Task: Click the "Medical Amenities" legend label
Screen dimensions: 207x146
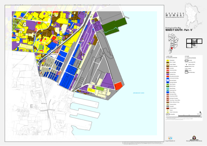Action: 174,66
